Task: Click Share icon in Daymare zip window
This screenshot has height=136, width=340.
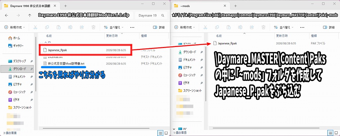Action: pos(82,27)
